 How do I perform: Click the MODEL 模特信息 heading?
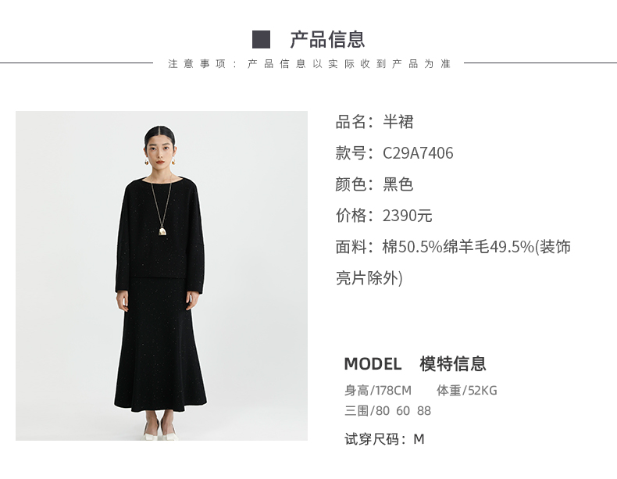pyautogui.click(x=415, y=363)
